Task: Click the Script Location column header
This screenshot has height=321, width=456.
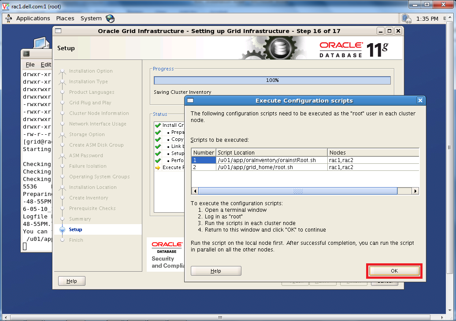Action: click(x=272, y=153)
